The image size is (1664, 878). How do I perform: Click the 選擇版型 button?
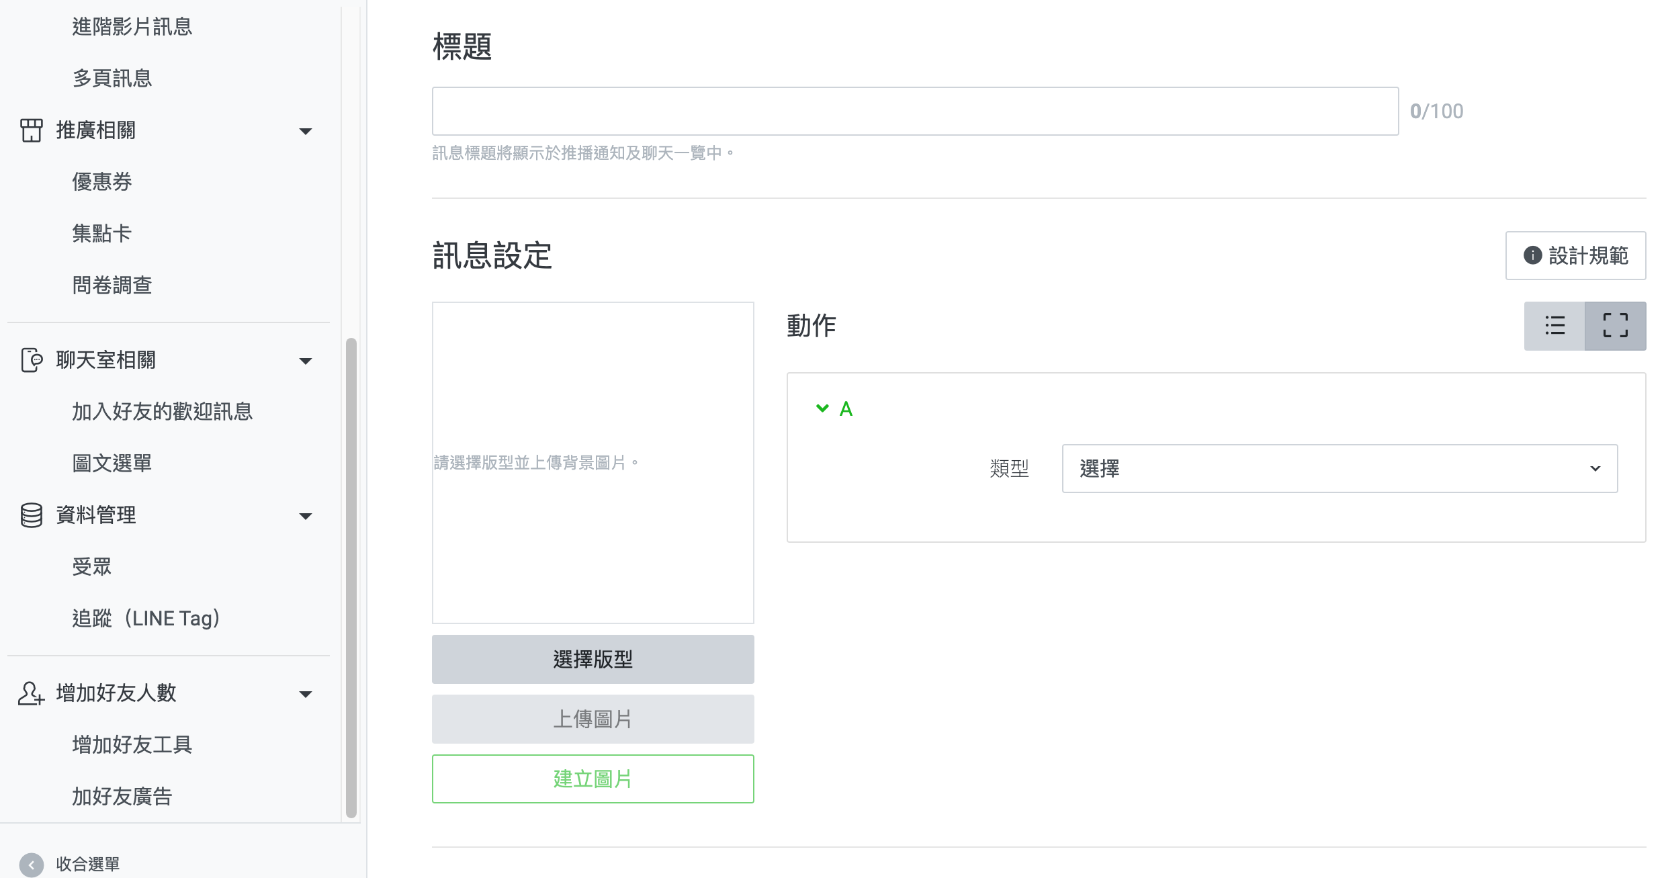593,659
